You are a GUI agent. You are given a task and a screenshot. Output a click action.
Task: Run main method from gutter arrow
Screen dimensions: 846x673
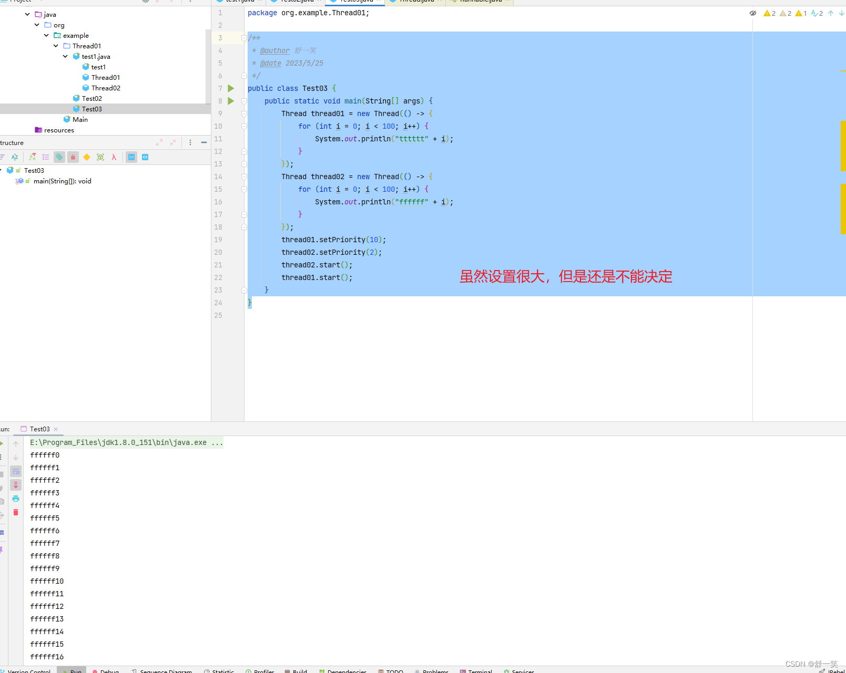pyautogui.click(x=231, y=101)
